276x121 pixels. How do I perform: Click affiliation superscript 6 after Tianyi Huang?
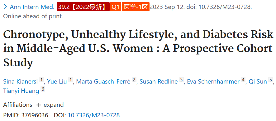point(42,89)
